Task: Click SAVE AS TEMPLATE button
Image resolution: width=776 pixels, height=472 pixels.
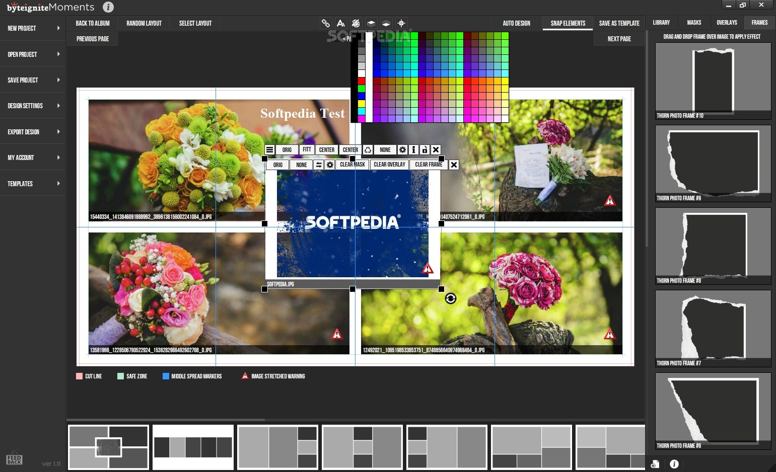Action: tap(619, 23)
